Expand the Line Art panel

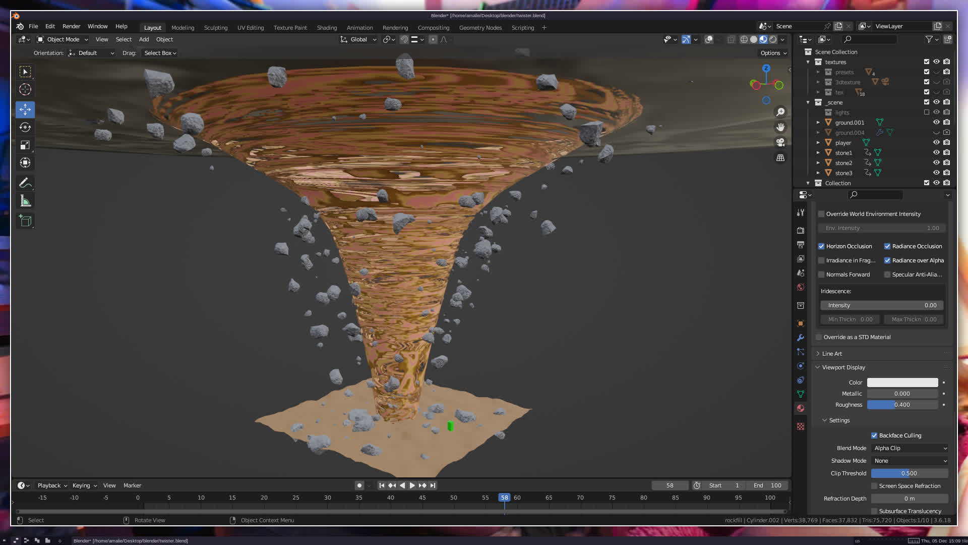832,354
